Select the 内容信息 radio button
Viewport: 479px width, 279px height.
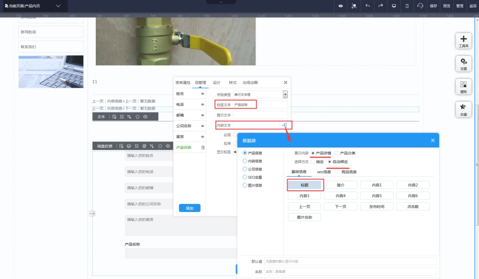pyautogui.click(x=245, y=161)
